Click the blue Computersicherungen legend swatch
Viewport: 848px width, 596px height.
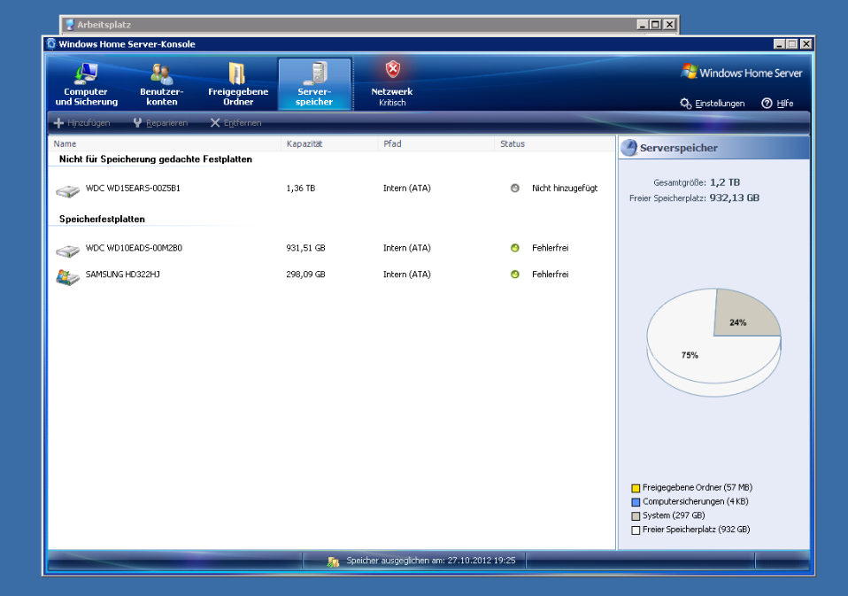[x=636, y=502]
